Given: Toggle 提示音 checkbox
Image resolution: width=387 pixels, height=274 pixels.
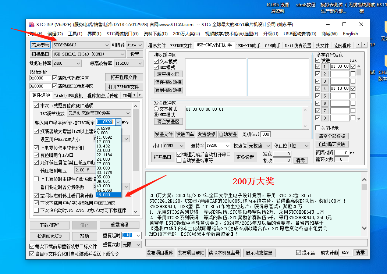Looking at the screenshot, I should pyautogui.click(x=298, y=253).
